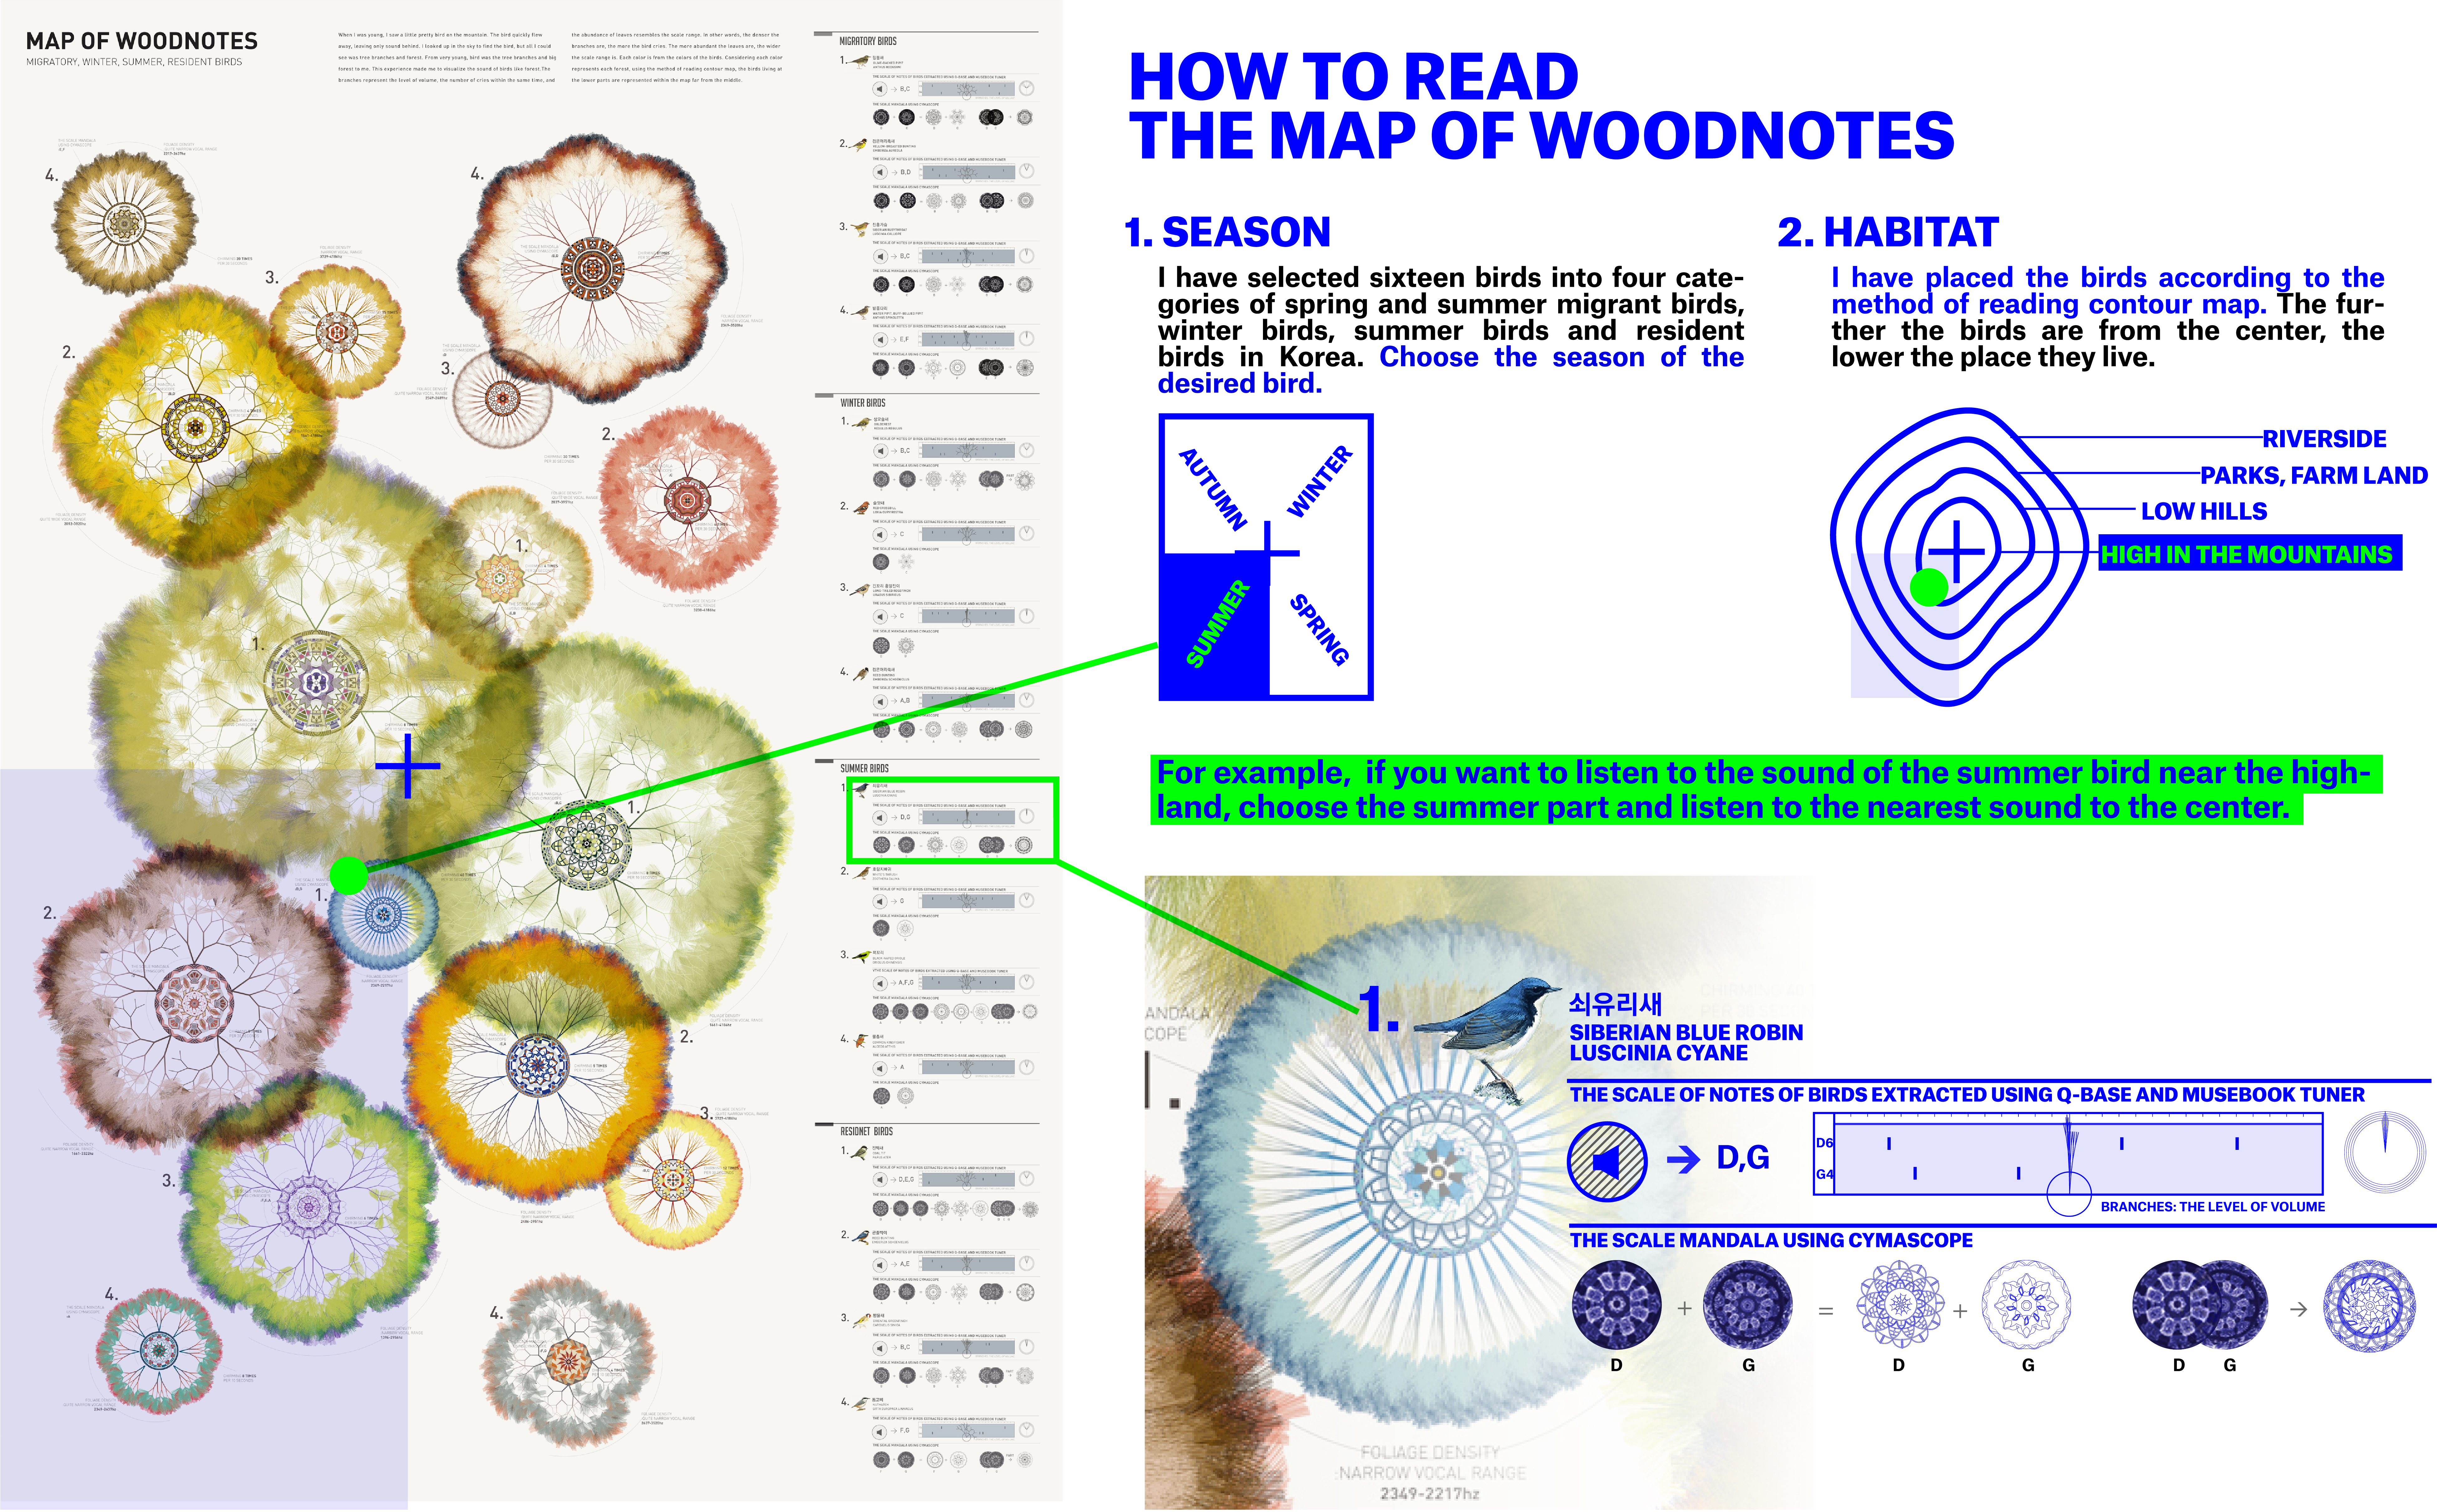Play the Goldcrest speaker icon
2437x1512 pixels.
(x=881, y=451)
